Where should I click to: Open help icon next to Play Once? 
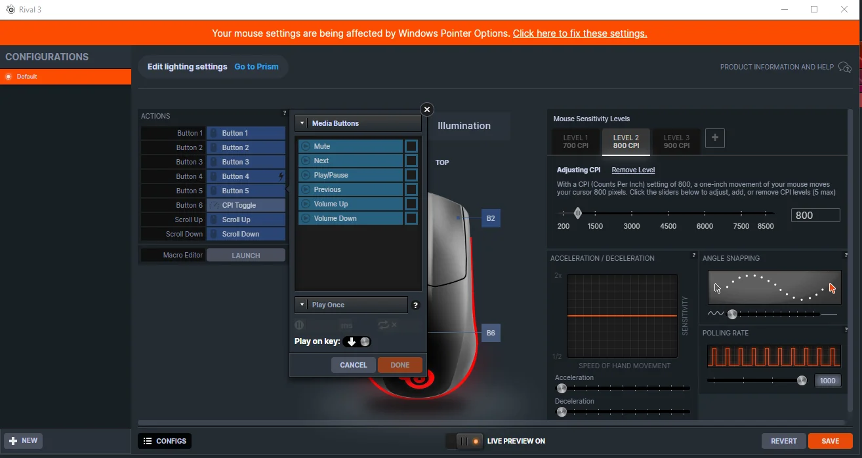(x=415, y=305)
